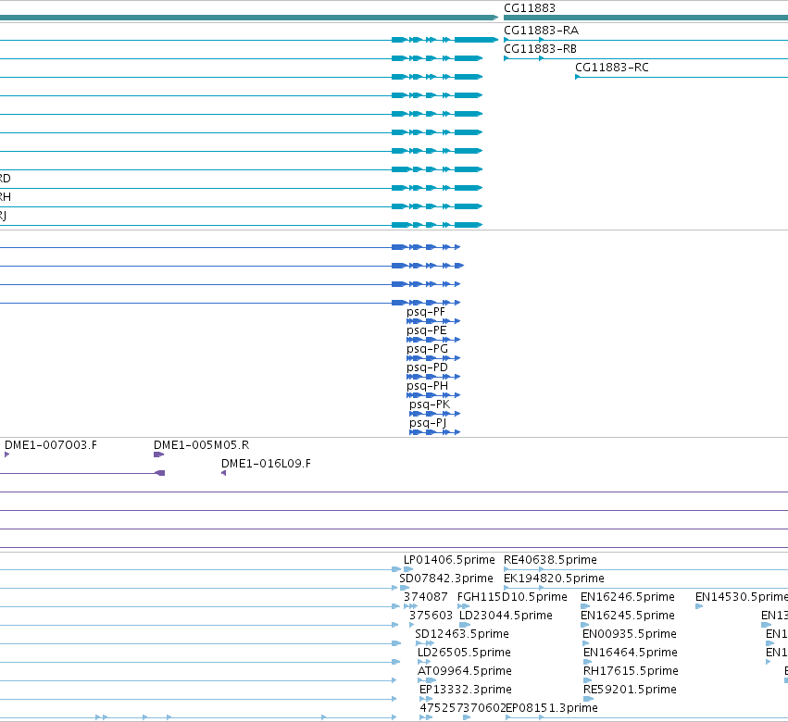788x722 pixels.
Task: Select the psq-PD protein label
Action: [x=427, y=367]
